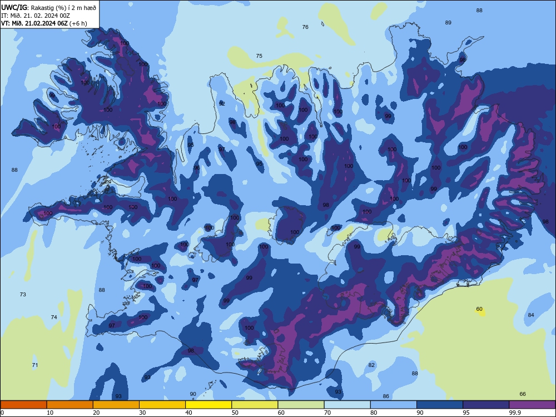The image size is (556, 417).
Task: Click the legend tick label '40'
Action: click(x=189, y=413)
